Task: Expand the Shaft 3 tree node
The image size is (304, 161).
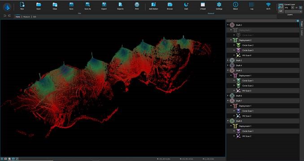Action: tap(228, 60)
